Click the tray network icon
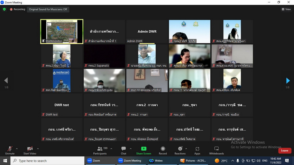Screen dimensions: 294x165 253,161
